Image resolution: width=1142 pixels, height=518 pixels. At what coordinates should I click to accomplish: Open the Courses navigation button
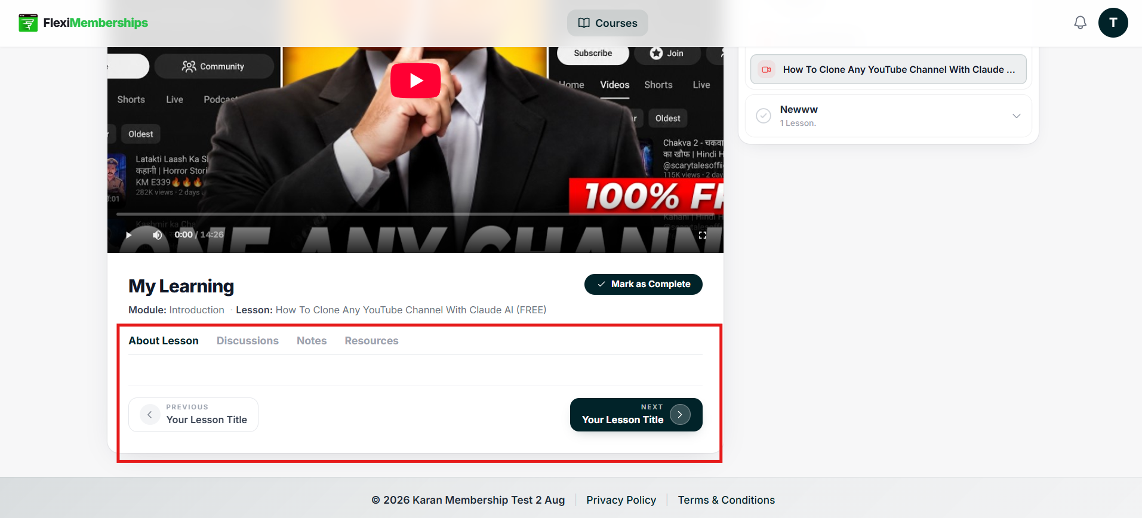pos(608,23)
